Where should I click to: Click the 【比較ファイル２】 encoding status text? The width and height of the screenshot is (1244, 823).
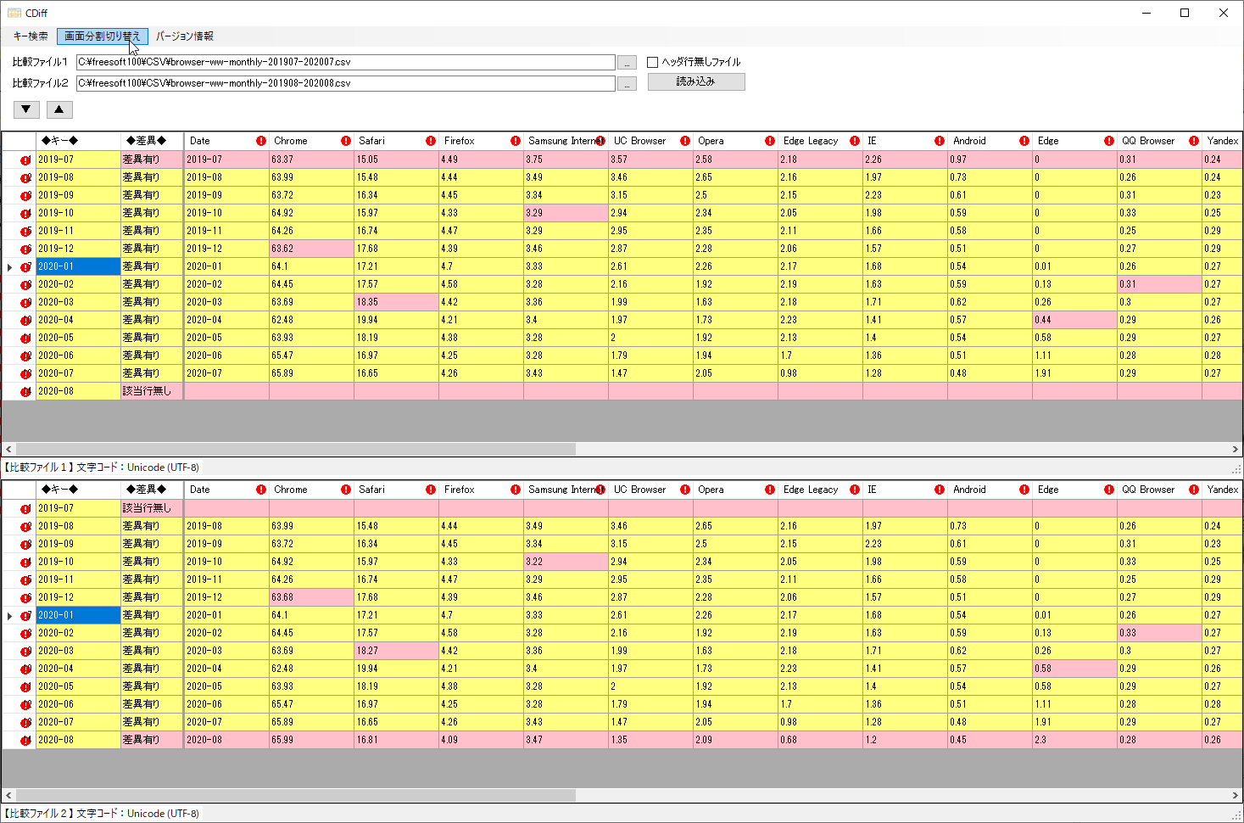[101, 814]
